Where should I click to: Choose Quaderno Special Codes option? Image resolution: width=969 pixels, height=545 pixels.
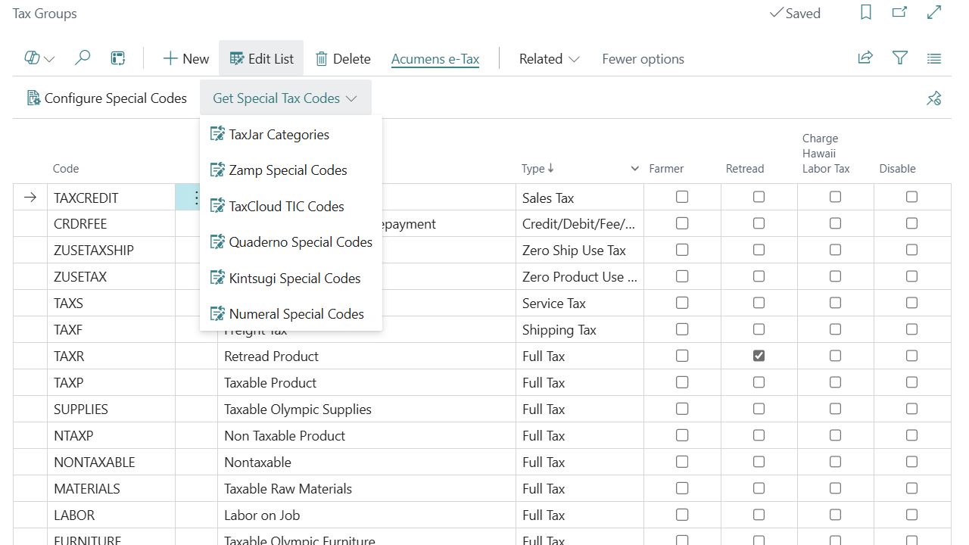301,242
